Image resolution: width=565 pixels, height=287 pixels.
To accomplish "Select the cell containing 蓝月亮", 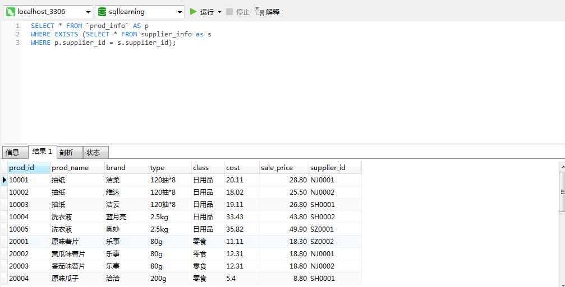I will tap(127, 217).
